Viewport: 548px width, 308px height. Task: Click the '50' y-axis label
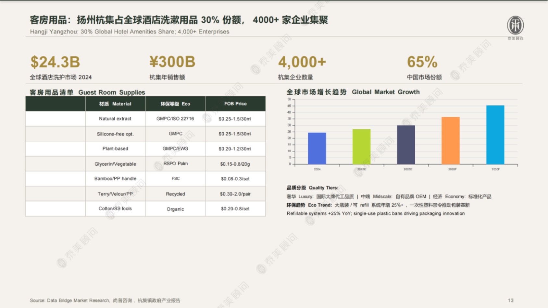[289, 99]
